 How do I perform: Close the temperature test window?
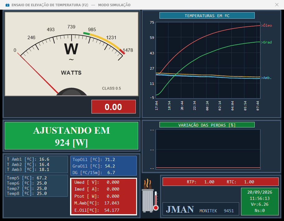pyautogui.click(x=277, y=5)
